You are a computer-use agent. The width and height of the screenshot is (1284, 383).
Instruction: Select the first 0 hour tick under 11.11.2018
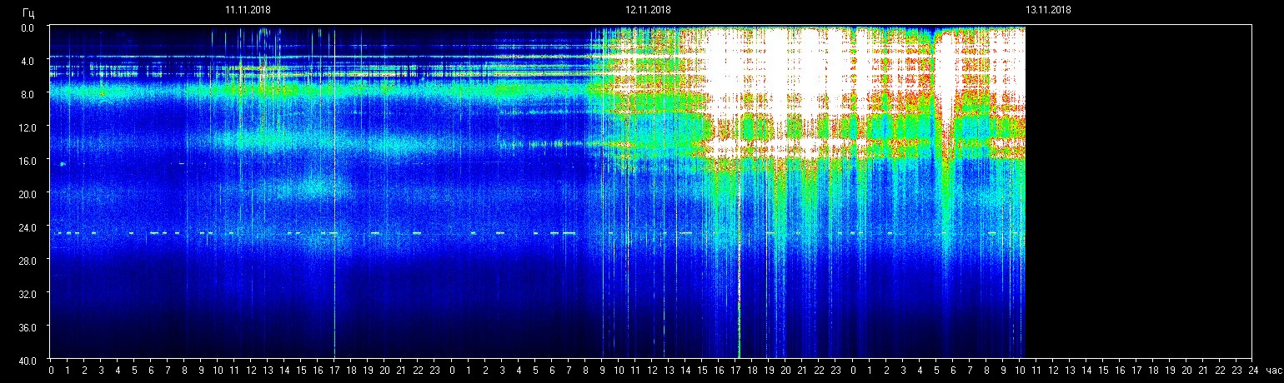pyautogui.click(x=51, y=370)
